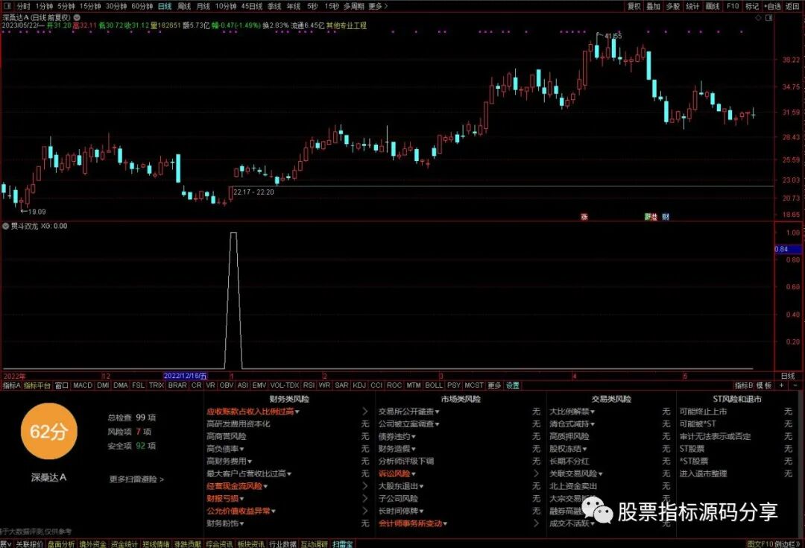
Task: Open 指标平台 in indicator bar
Action: [37, 385]
